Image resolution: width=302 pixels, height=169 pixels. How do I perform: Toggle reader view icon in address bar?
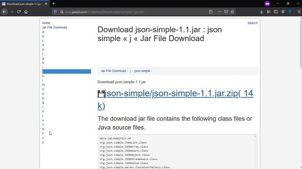coord(211,12)
